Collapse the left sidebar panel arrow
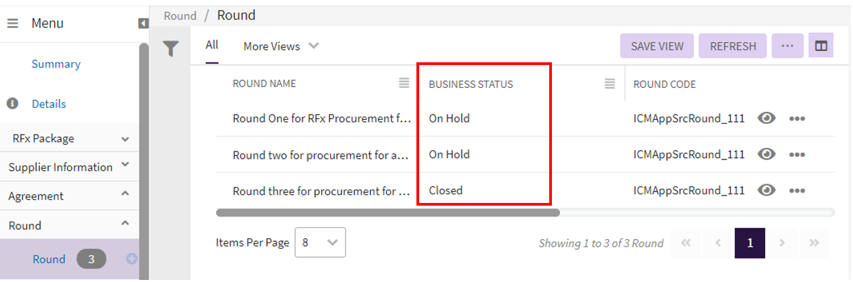Screen dimensions: 853x282 point(143,23)
